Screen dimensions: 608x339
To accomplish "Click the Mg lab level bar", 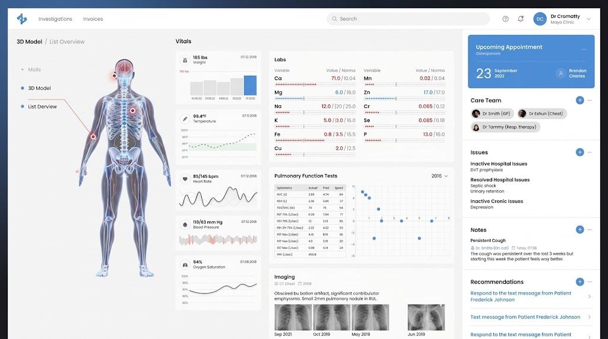I will (315, 98).
